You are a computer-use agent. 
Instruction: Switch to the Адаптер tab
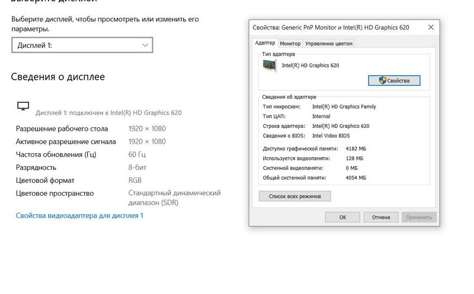265,43
